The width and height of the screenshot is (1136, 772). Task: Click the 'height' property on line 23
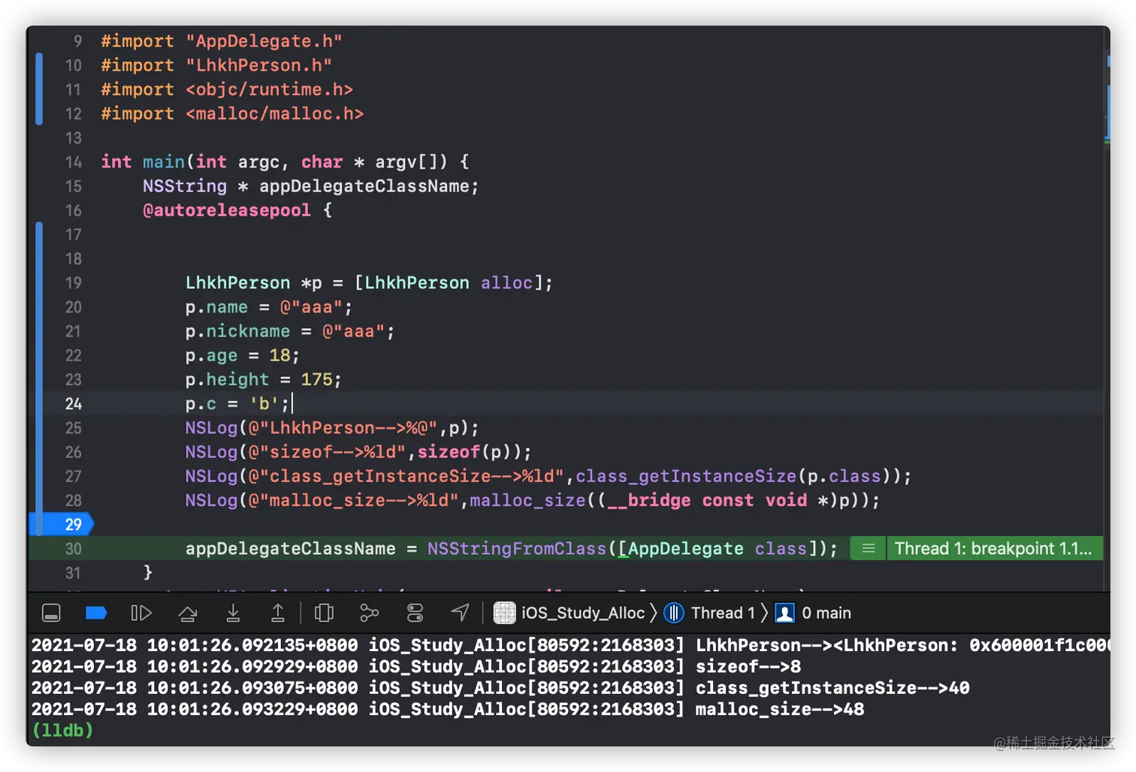pos(237,380)
